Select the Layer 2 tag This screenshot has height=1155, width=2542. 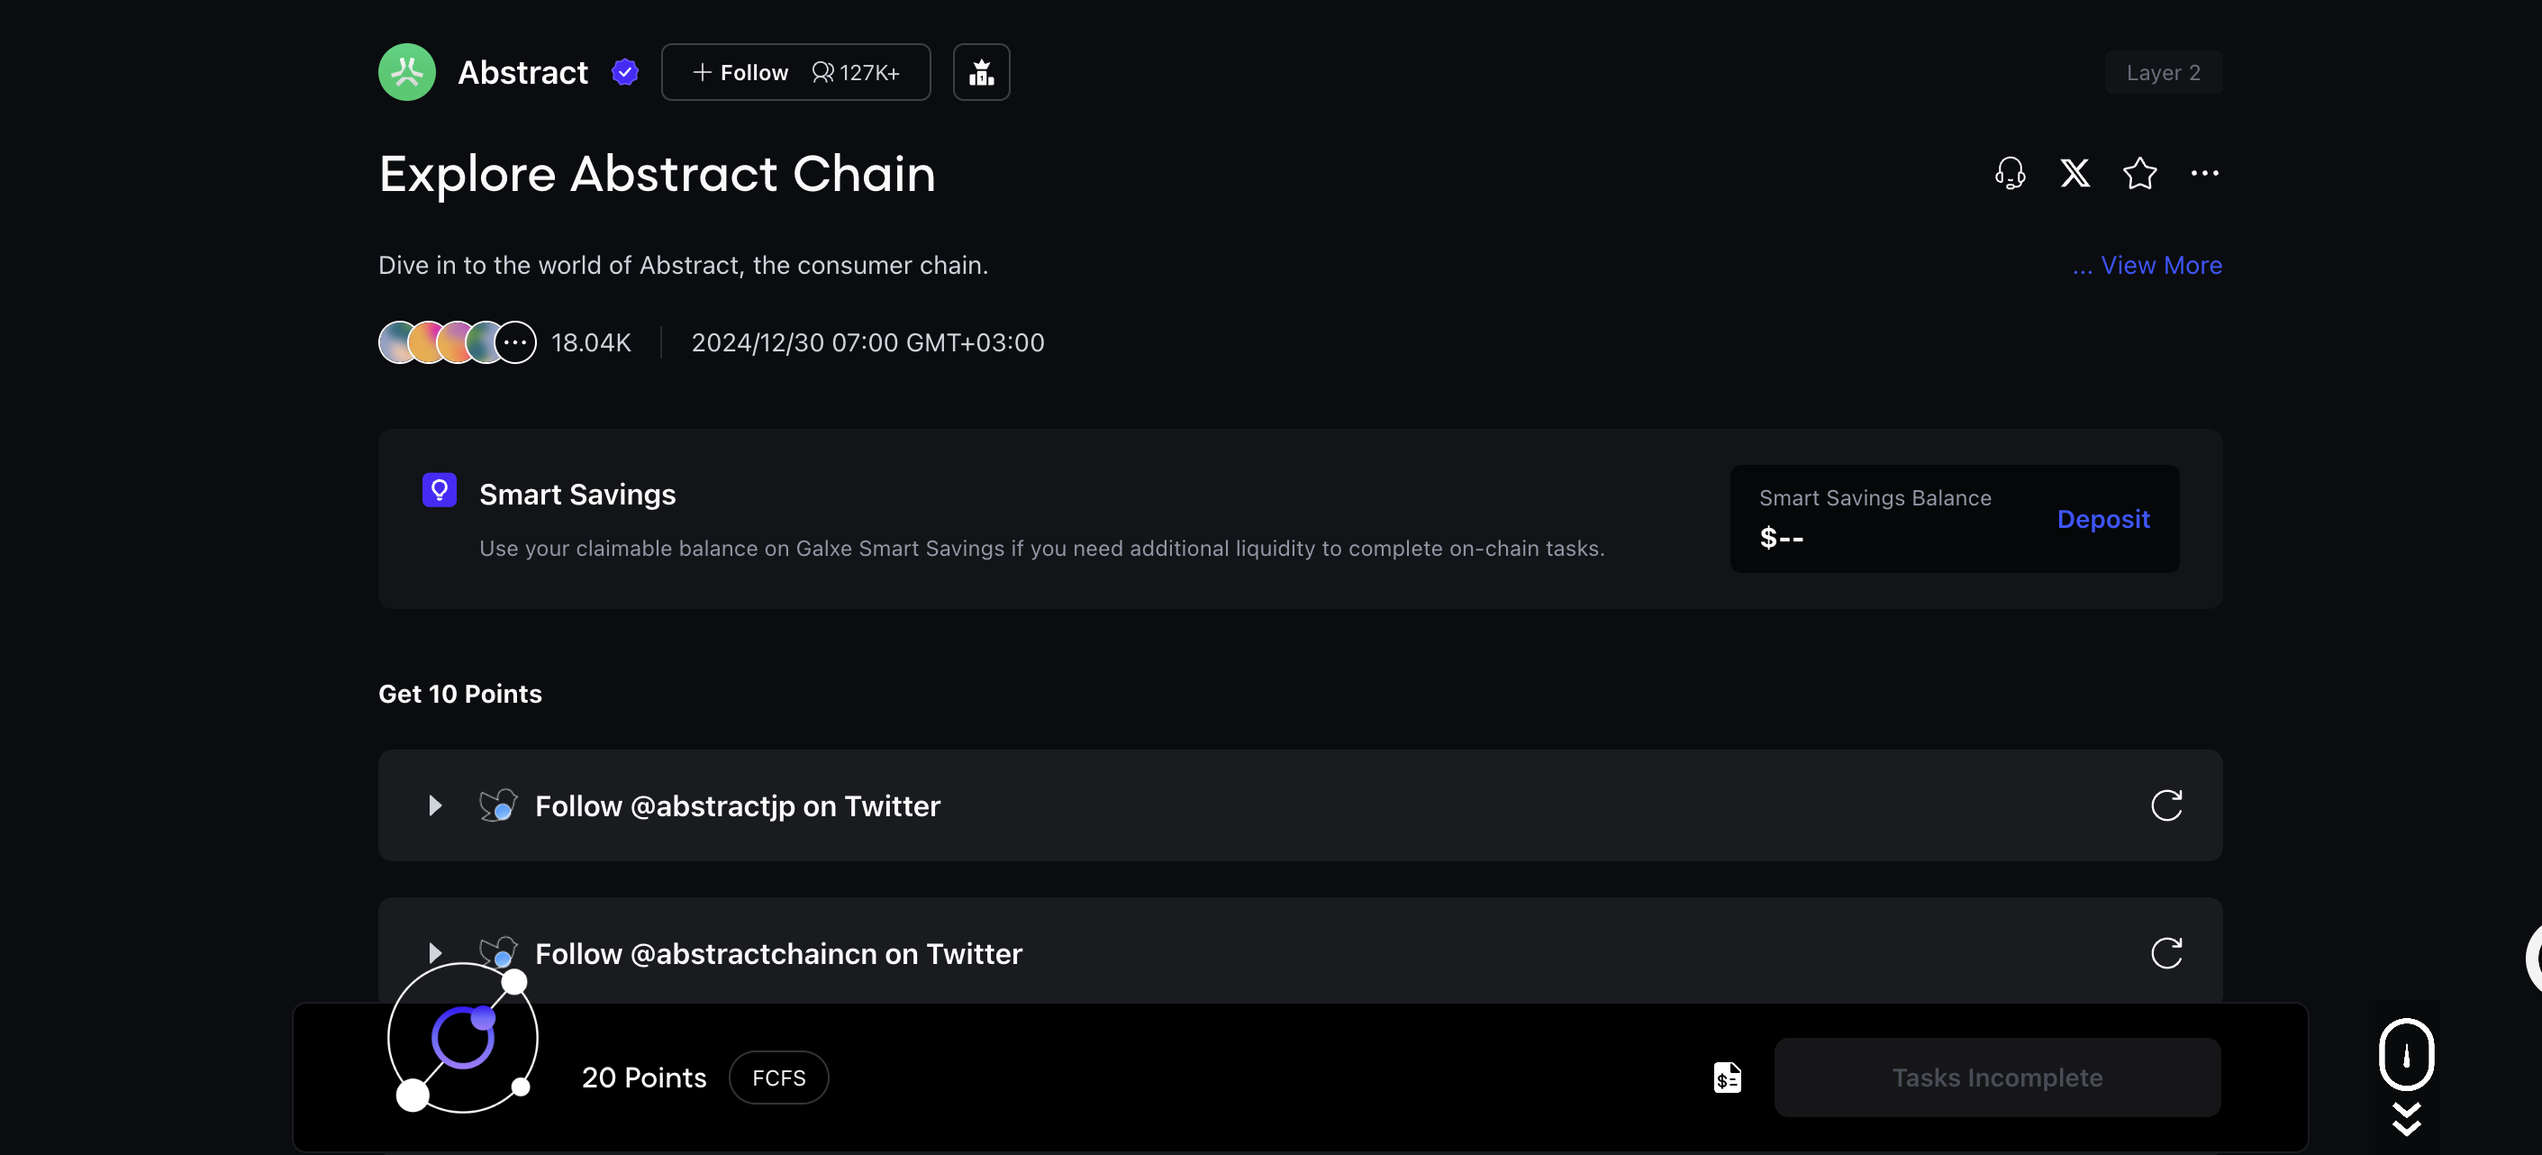(x=2162, y=72)
